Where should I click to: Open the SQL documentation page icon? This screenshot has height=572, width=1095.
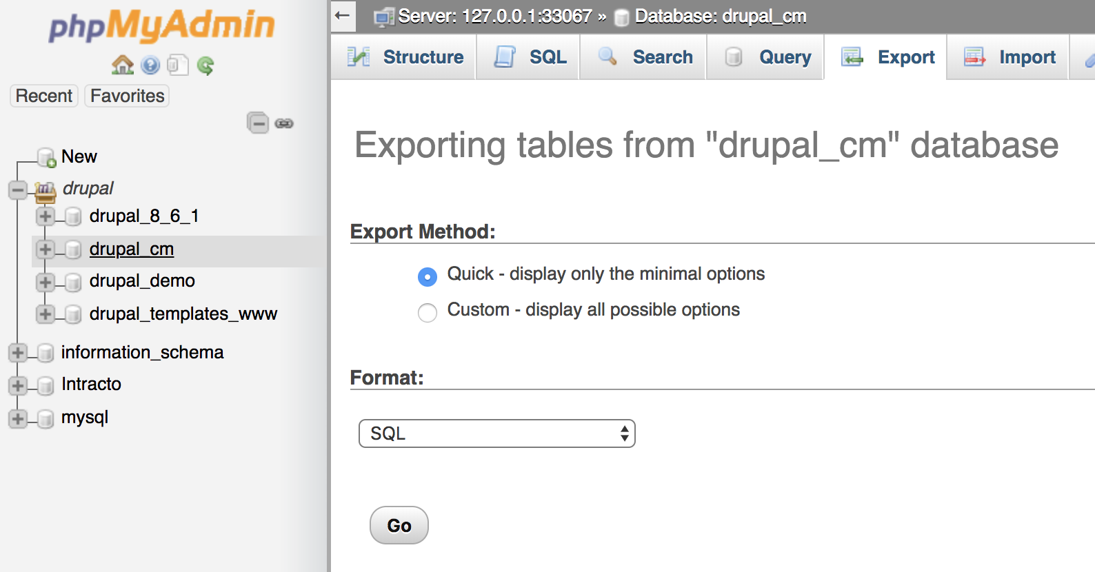[177, 65]
